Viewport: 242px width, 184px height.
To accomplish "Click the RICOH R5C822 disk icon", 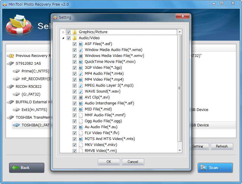I will pyautogui.click(x=10, y=87).
